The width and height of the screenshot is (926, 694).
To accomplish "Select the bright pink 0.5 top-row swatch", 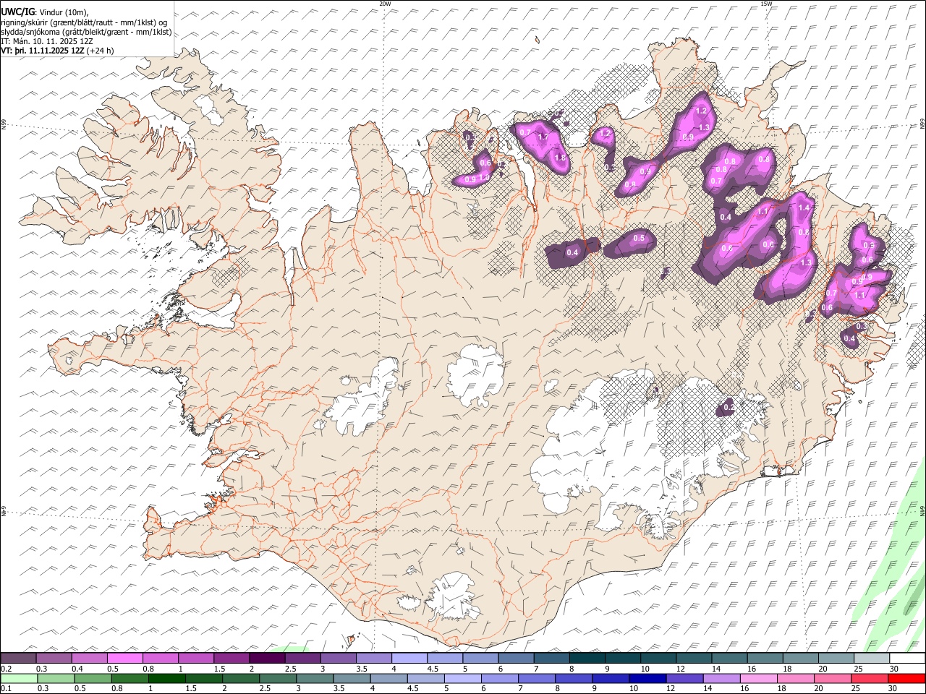I will 125,659.
